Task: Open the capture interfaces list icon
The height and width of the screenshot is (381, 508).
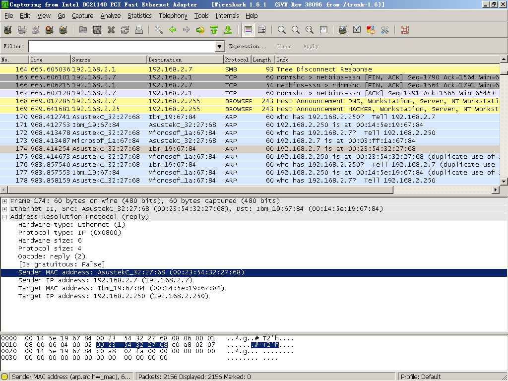Action: [x=8, y=30]
